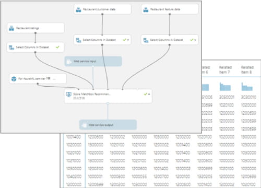Click the leftmost Select Columns in Dataset icon
The height and width of the screenshot is (188, 261).
coord(11,48)
